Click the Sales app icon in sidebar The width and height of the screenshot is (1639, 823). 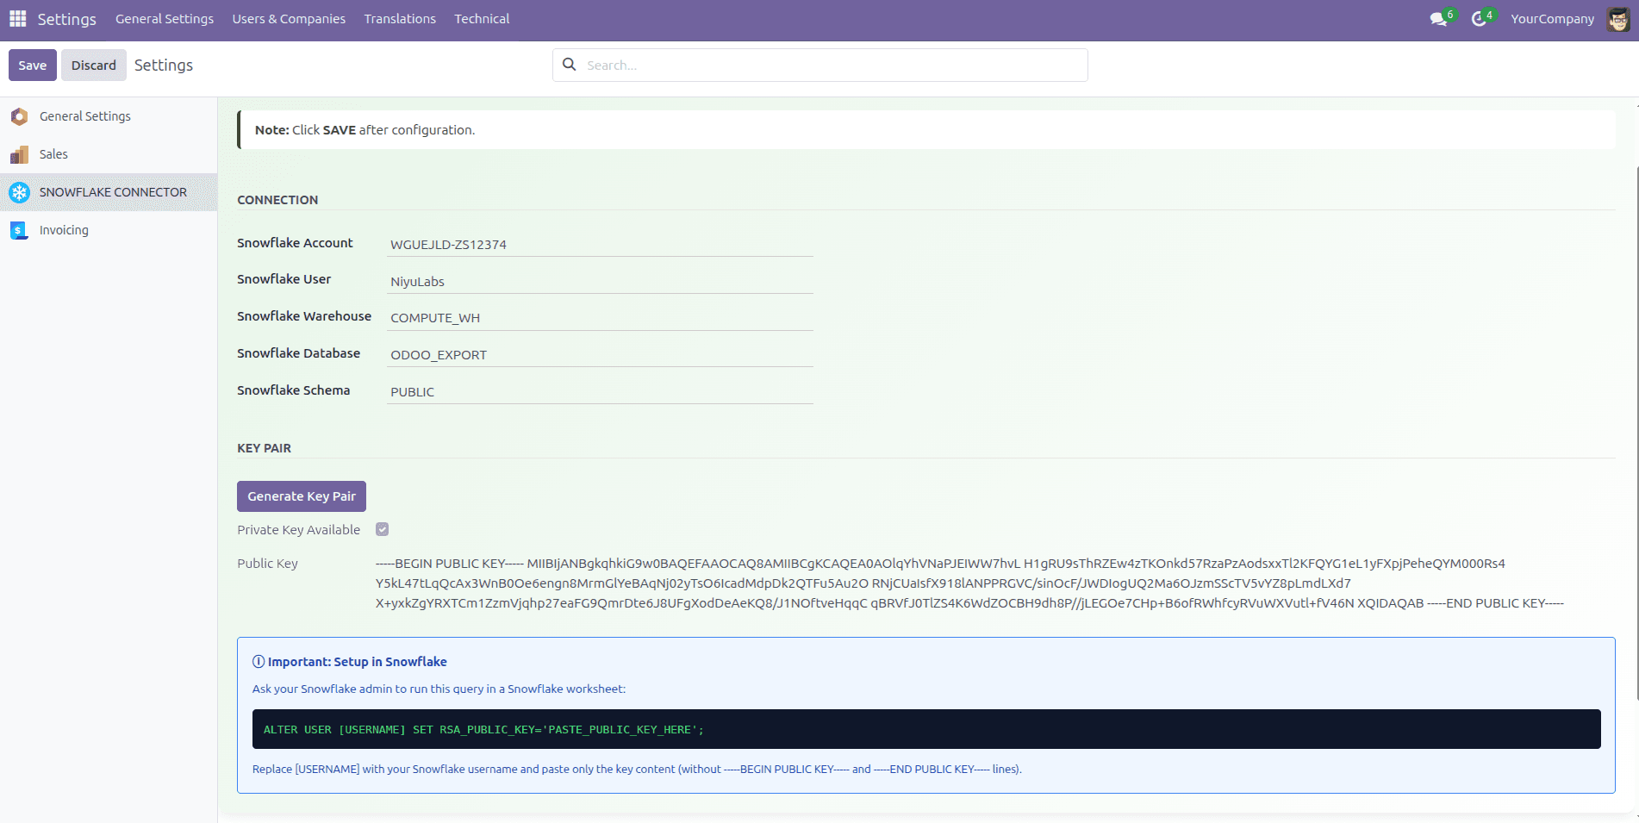19,154
